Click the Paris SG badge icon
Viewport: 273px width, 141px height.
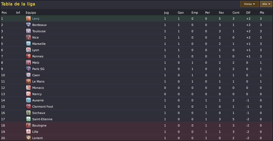coord(28,69)
